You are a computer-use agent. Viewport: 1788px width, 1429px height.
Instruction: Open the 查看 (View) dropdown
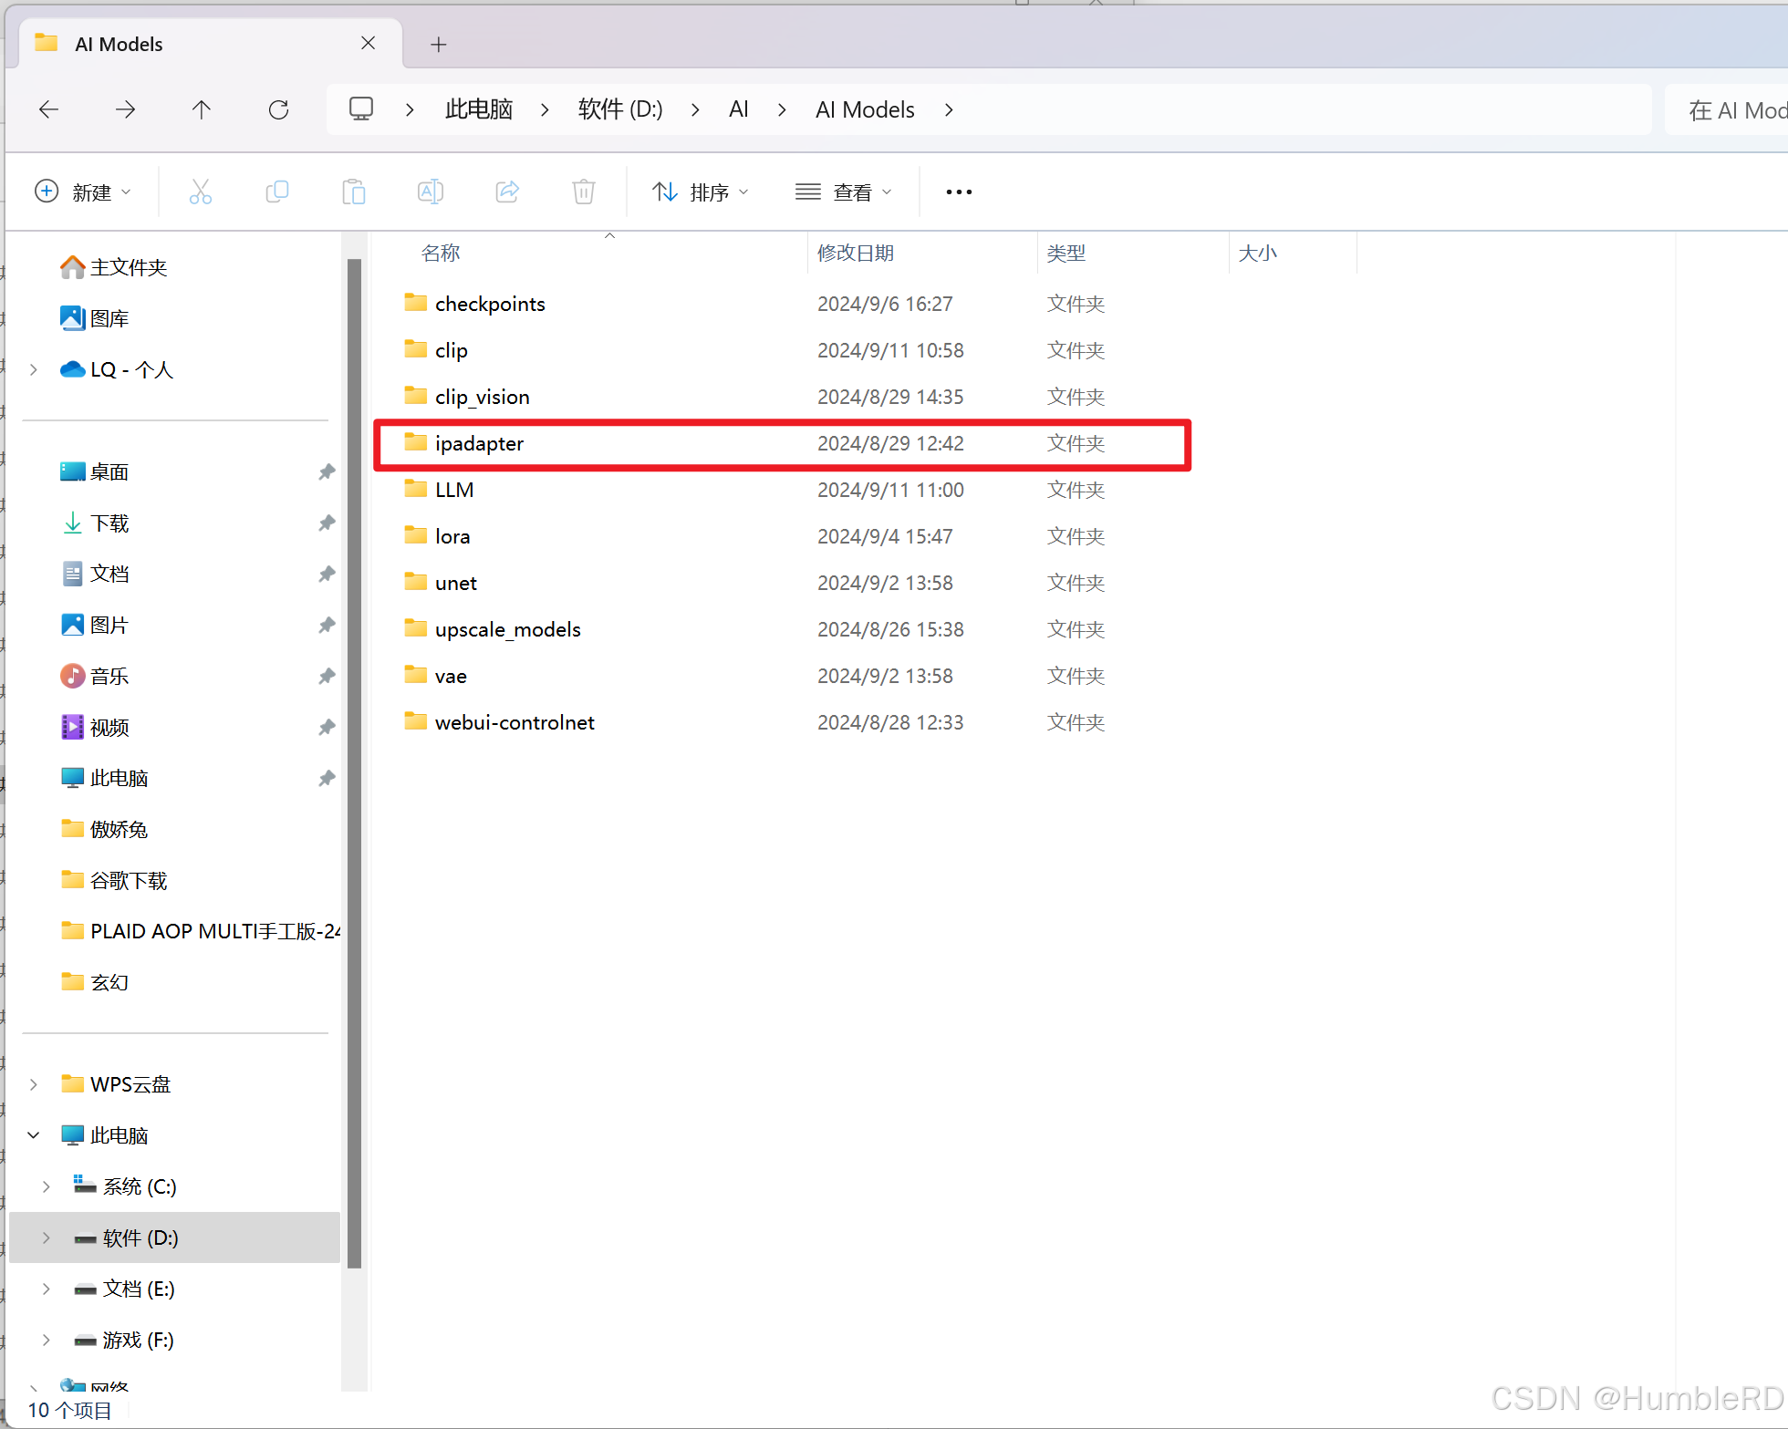click(844, 192)
